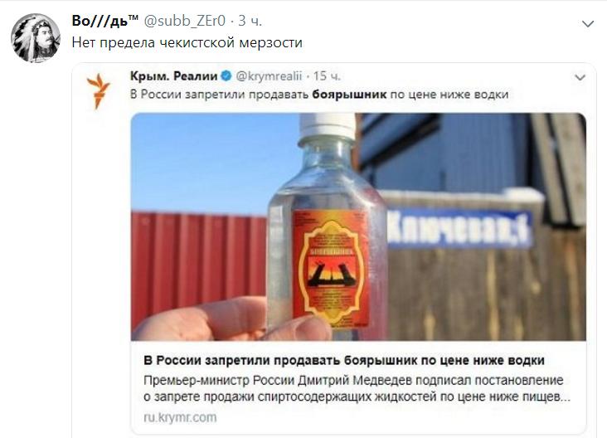Click the ru.krymr.com domain link
The image size is (607, 438).
180,417
